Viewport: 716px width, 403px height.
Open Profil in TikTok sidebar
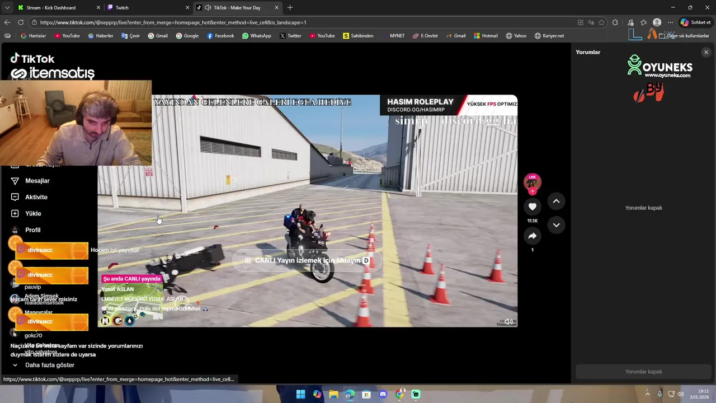coord(32,230)
